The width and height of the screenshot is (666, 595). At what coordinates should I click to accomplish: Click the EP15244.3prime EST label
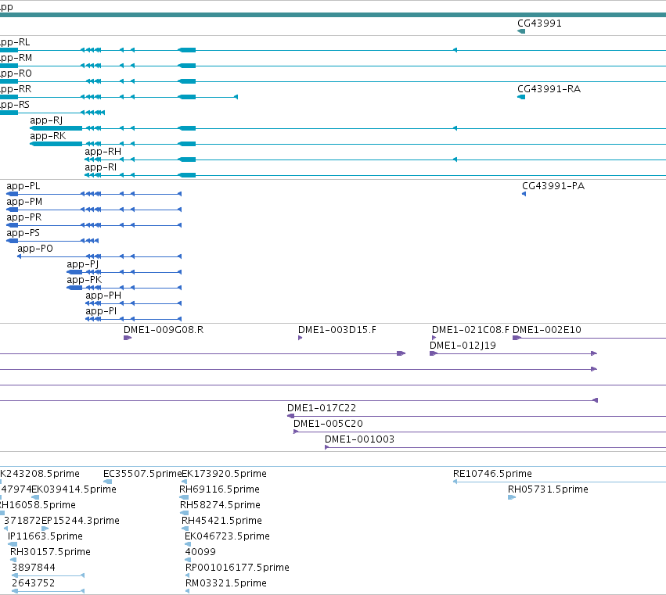[x=81, y=521]
